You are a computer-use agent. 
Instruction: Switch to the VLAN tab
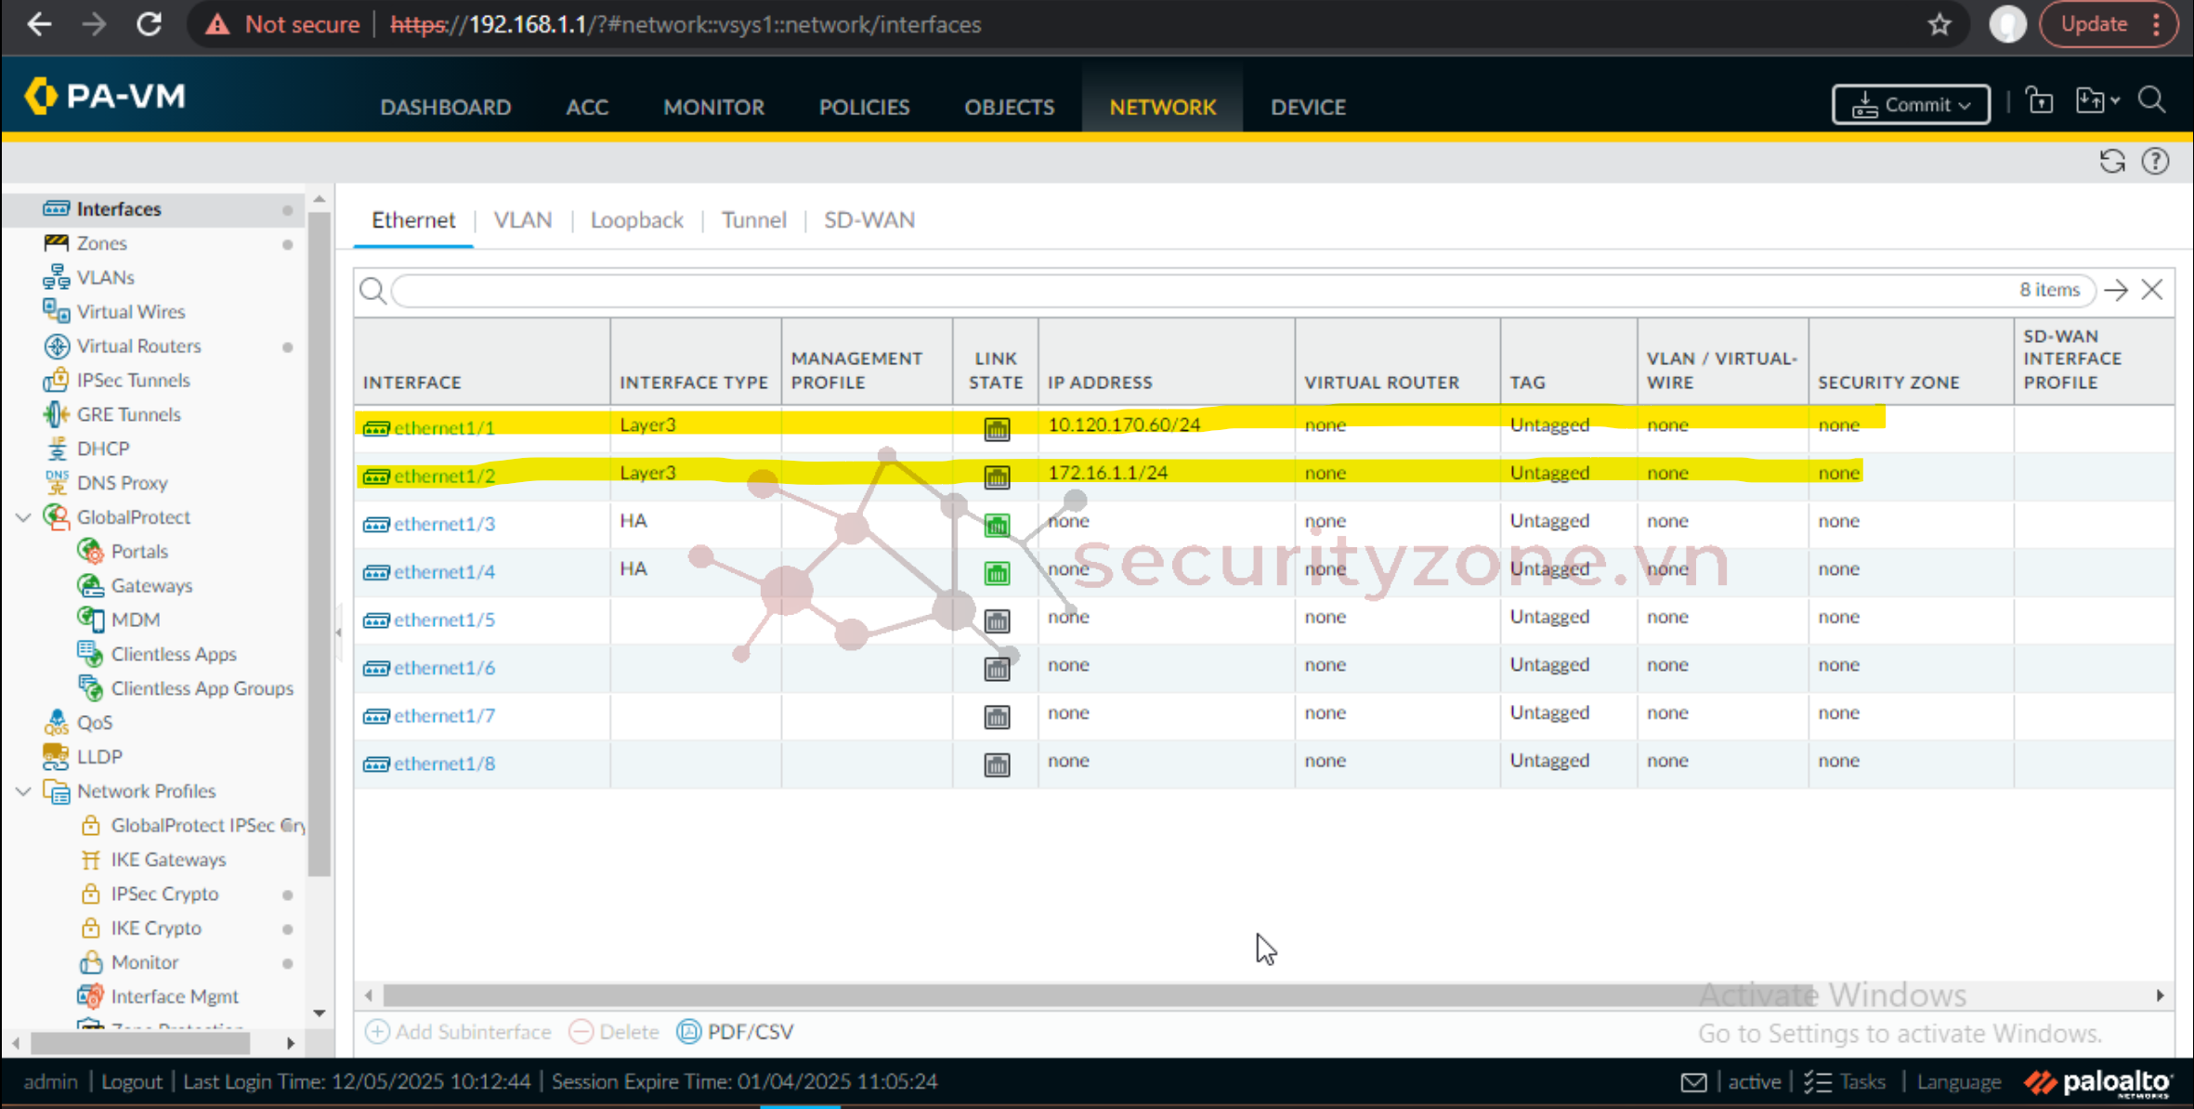522,220
